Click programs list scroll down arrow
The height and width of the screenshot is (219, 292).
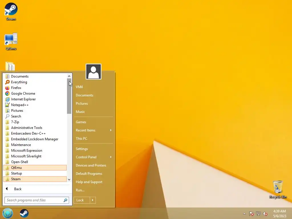(x=69, y=180)
